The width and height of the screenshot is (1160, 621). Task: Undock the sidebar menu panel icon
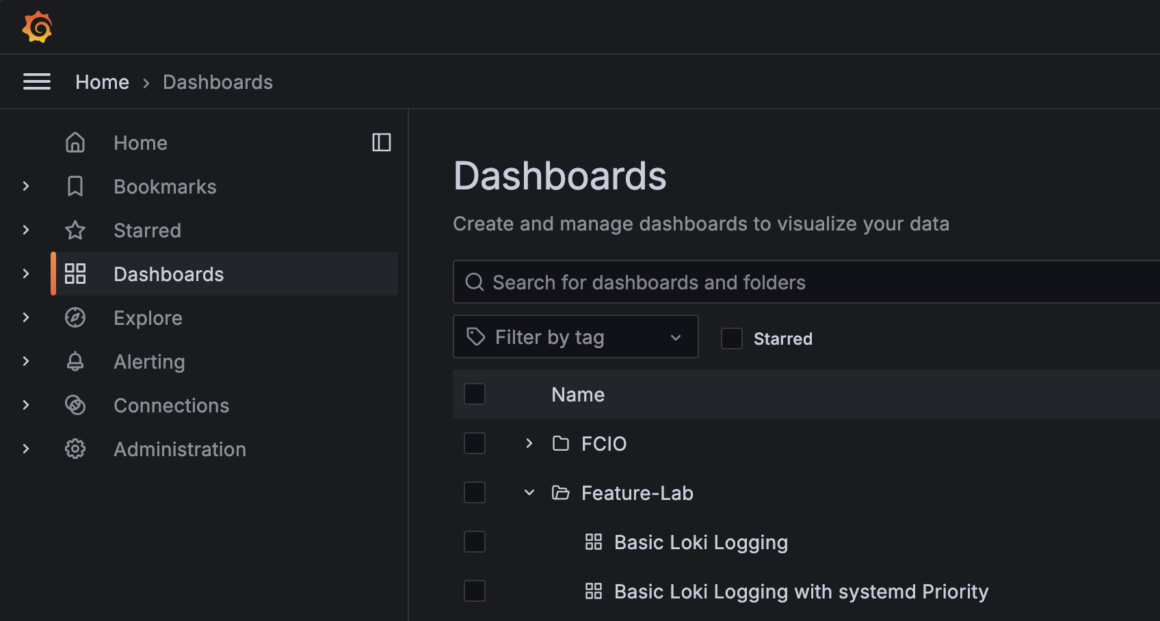381,142
